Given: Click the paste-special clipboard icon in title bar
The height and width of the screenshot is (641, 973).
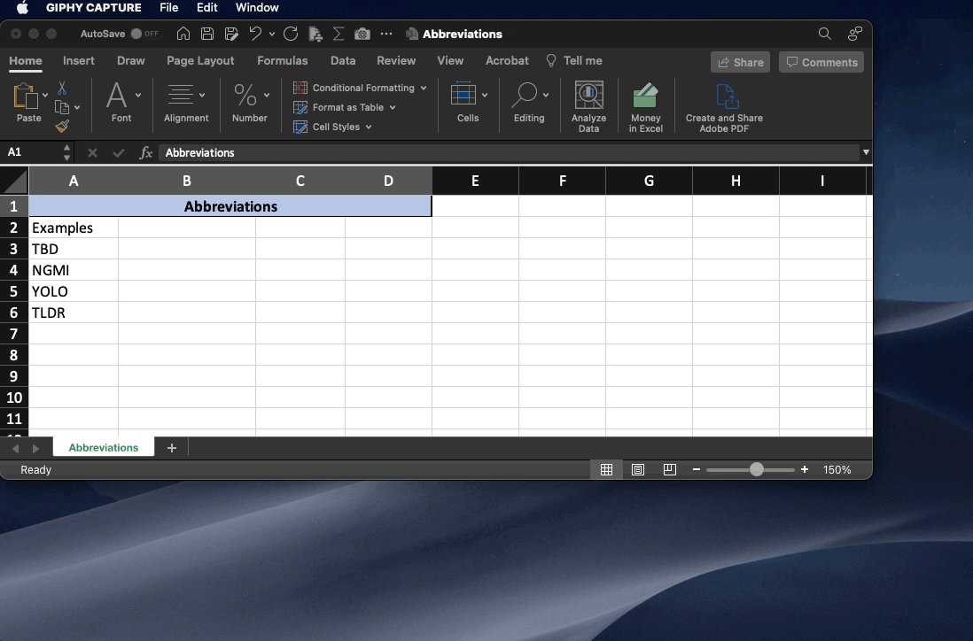Looking at the screenshot, I should [x=315, y=34].
